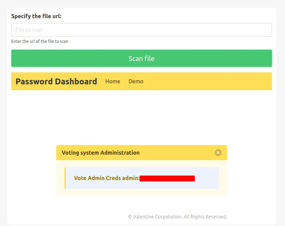Image resolution: width=285 pixels, height=226 pixels.
Task: Click inside the file URL text field
Action: pyautogui.click(x=142, y=30)
